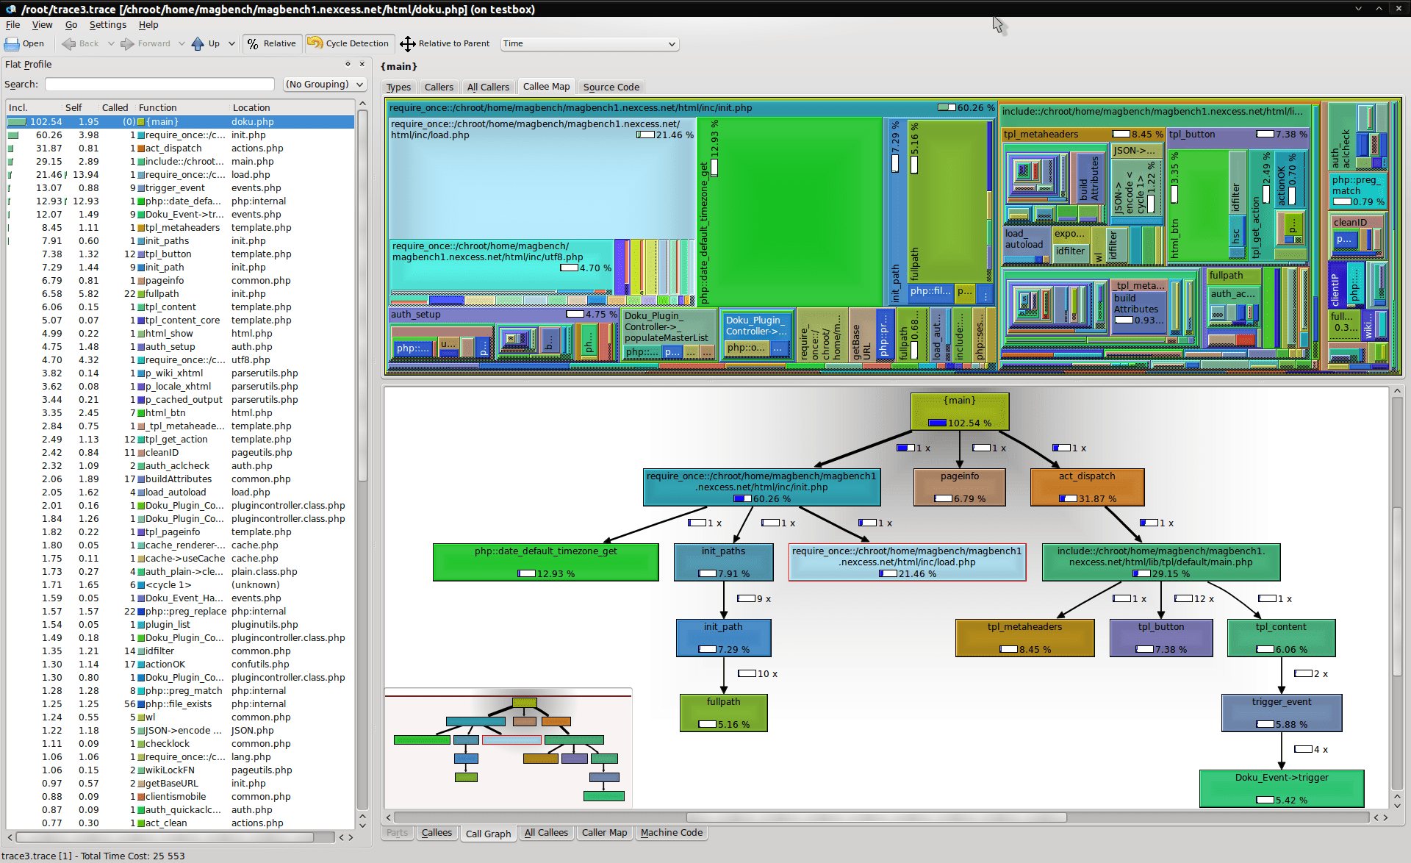Viewport: 1411px width, 863px height.
Task: Click the Up arrow icon
Action: coord(198,44)
